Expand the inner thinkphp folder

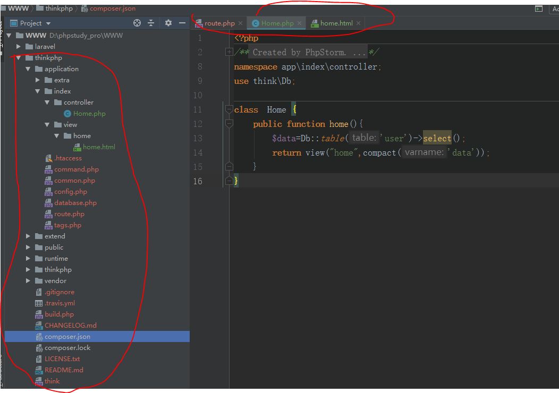(x=28, y=270)
